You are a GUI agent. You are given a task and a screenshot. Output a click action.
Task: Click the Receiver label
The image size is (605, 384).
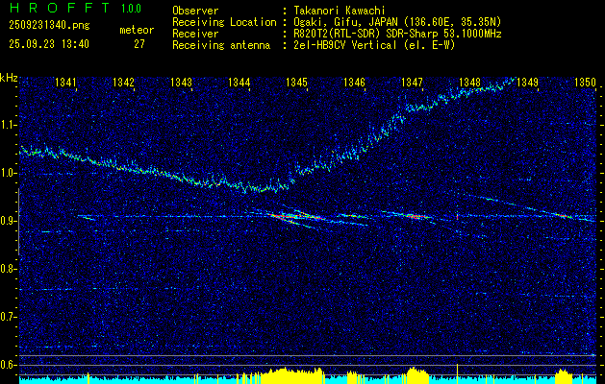[195, 34]
